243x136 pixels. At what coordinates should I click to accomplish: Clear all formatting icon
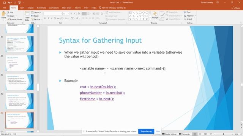pos(79,14)
